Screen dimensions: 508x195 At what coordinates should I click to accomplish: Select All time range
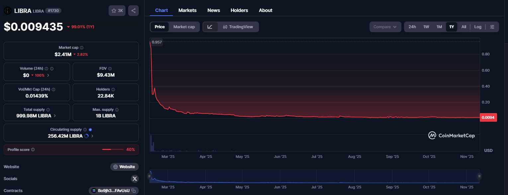coord(464,27)
